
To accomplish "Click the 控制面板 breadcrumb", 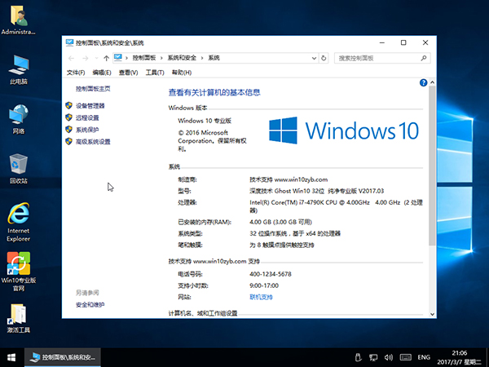I will (144, 58).
